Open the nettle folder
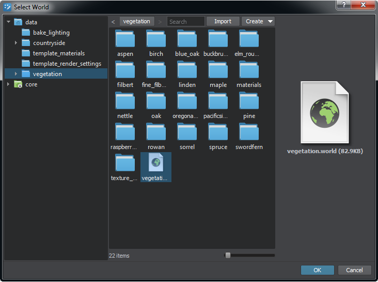Viewport: 378px width, 282px height. pos(125,101)
